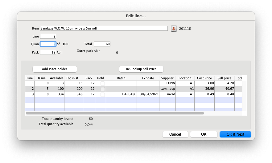Focus the Line number field
Viewport: 272px width, 163px height.
tap(48, 36)
